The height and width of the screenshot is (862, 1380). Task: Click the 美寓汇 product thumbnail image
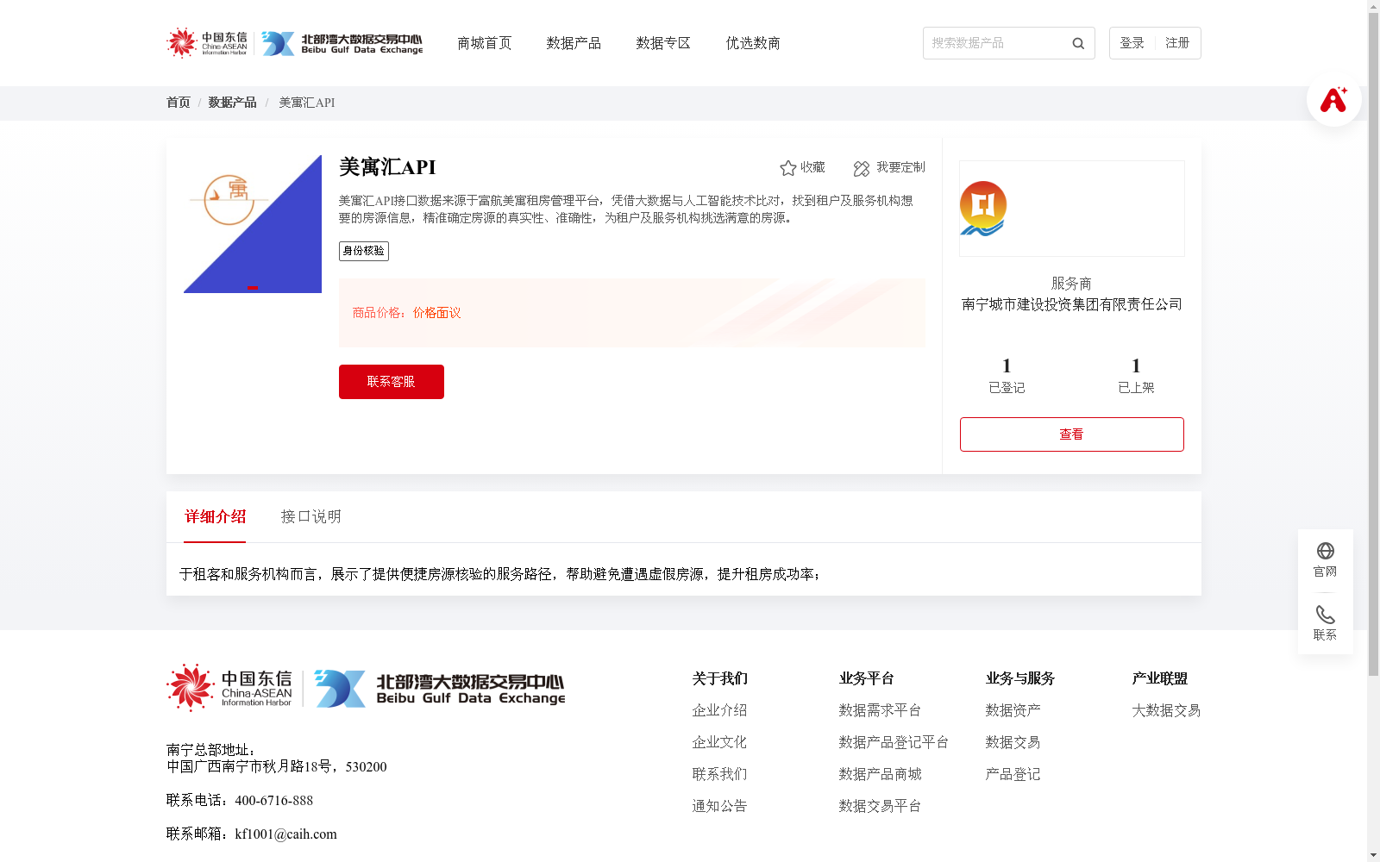coord(253,224)
